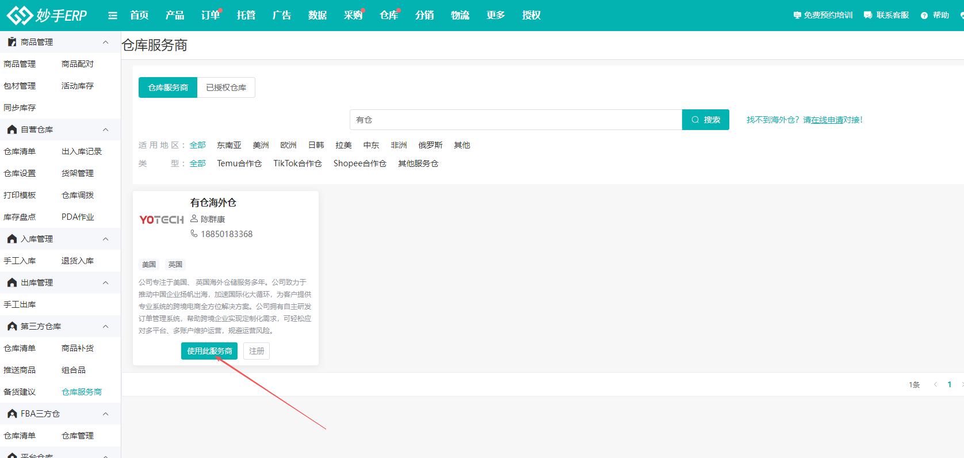Open PDA作业 in the sidebar

(x=78, y=217)
